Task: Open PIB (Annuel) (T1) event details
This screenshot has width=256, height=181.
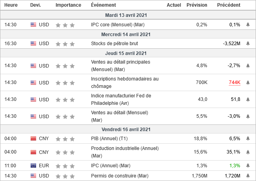Action: [x=108, y=139]
